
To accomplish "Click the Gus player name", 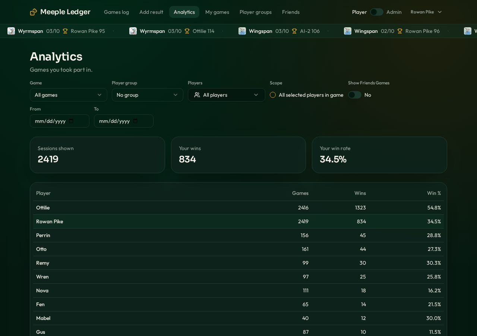I will click(41, 332).
